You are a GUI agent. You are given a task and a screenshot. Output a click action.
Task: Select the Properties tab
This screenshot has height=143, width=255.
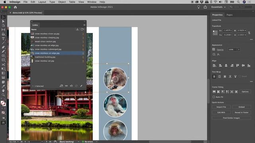[217, 15]
